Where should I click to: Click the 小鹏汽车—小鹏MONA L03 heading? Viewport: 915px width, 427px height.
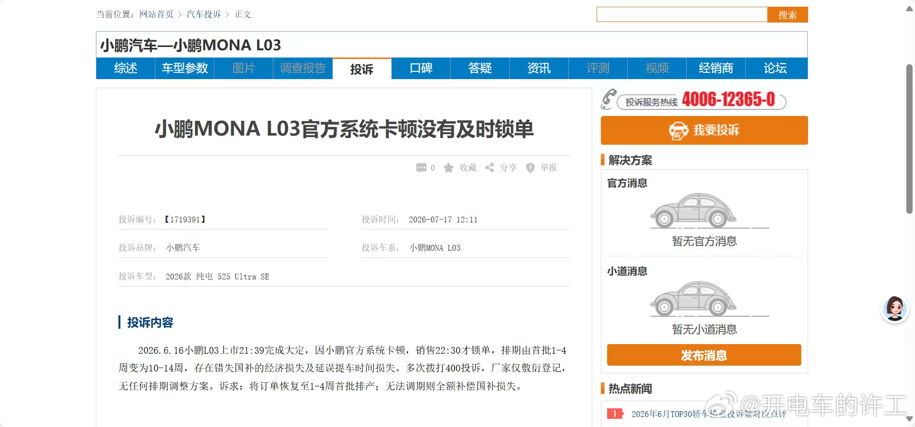190,45
